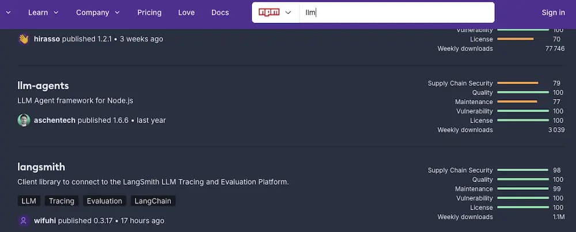Open the npm ecosystem selector chevron
Screen dimensions: 576x232
tap(288, 12)
